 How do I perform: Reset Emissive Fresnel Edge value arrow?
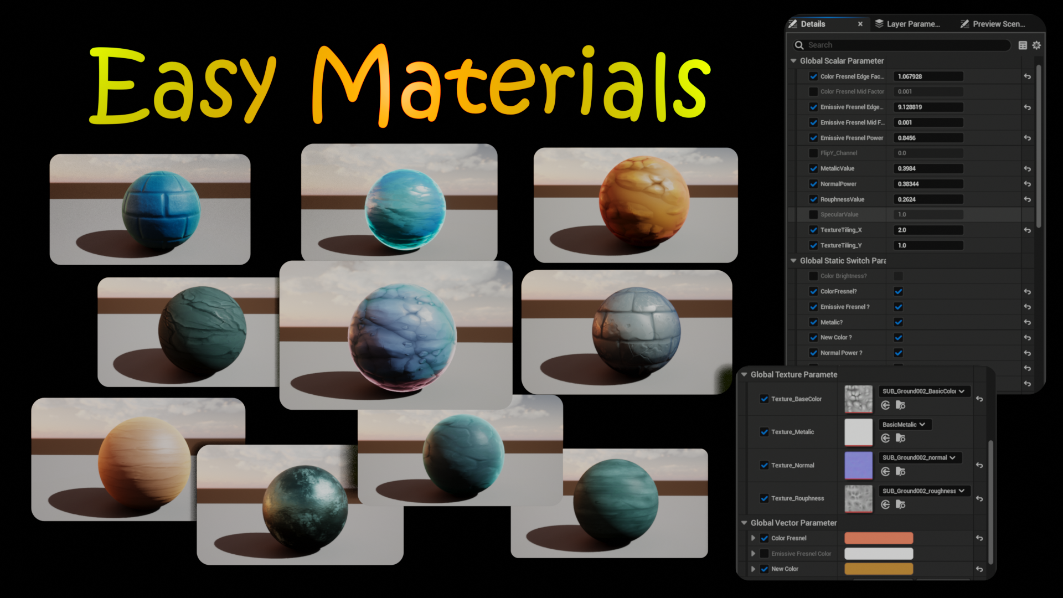tap(1027, 107)
